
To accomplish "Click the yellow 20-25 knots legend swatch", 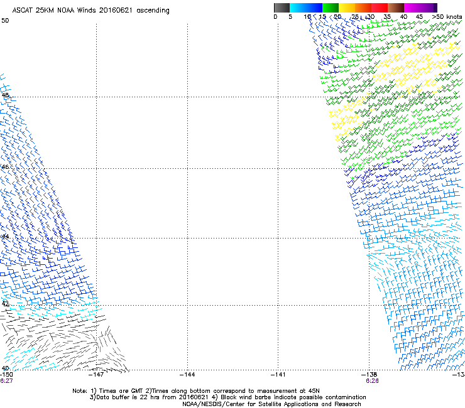I will tap(347, 8).
